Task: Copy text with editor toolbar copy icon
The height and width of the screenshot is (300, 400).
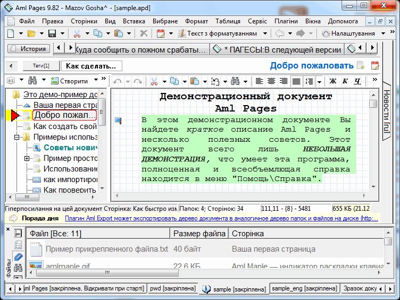Action: tap(174, 81)
